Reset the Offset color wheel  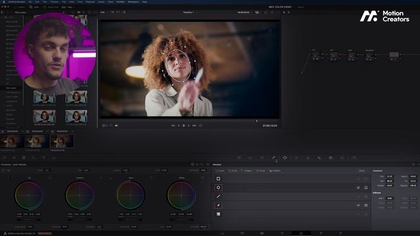[203, 178]
